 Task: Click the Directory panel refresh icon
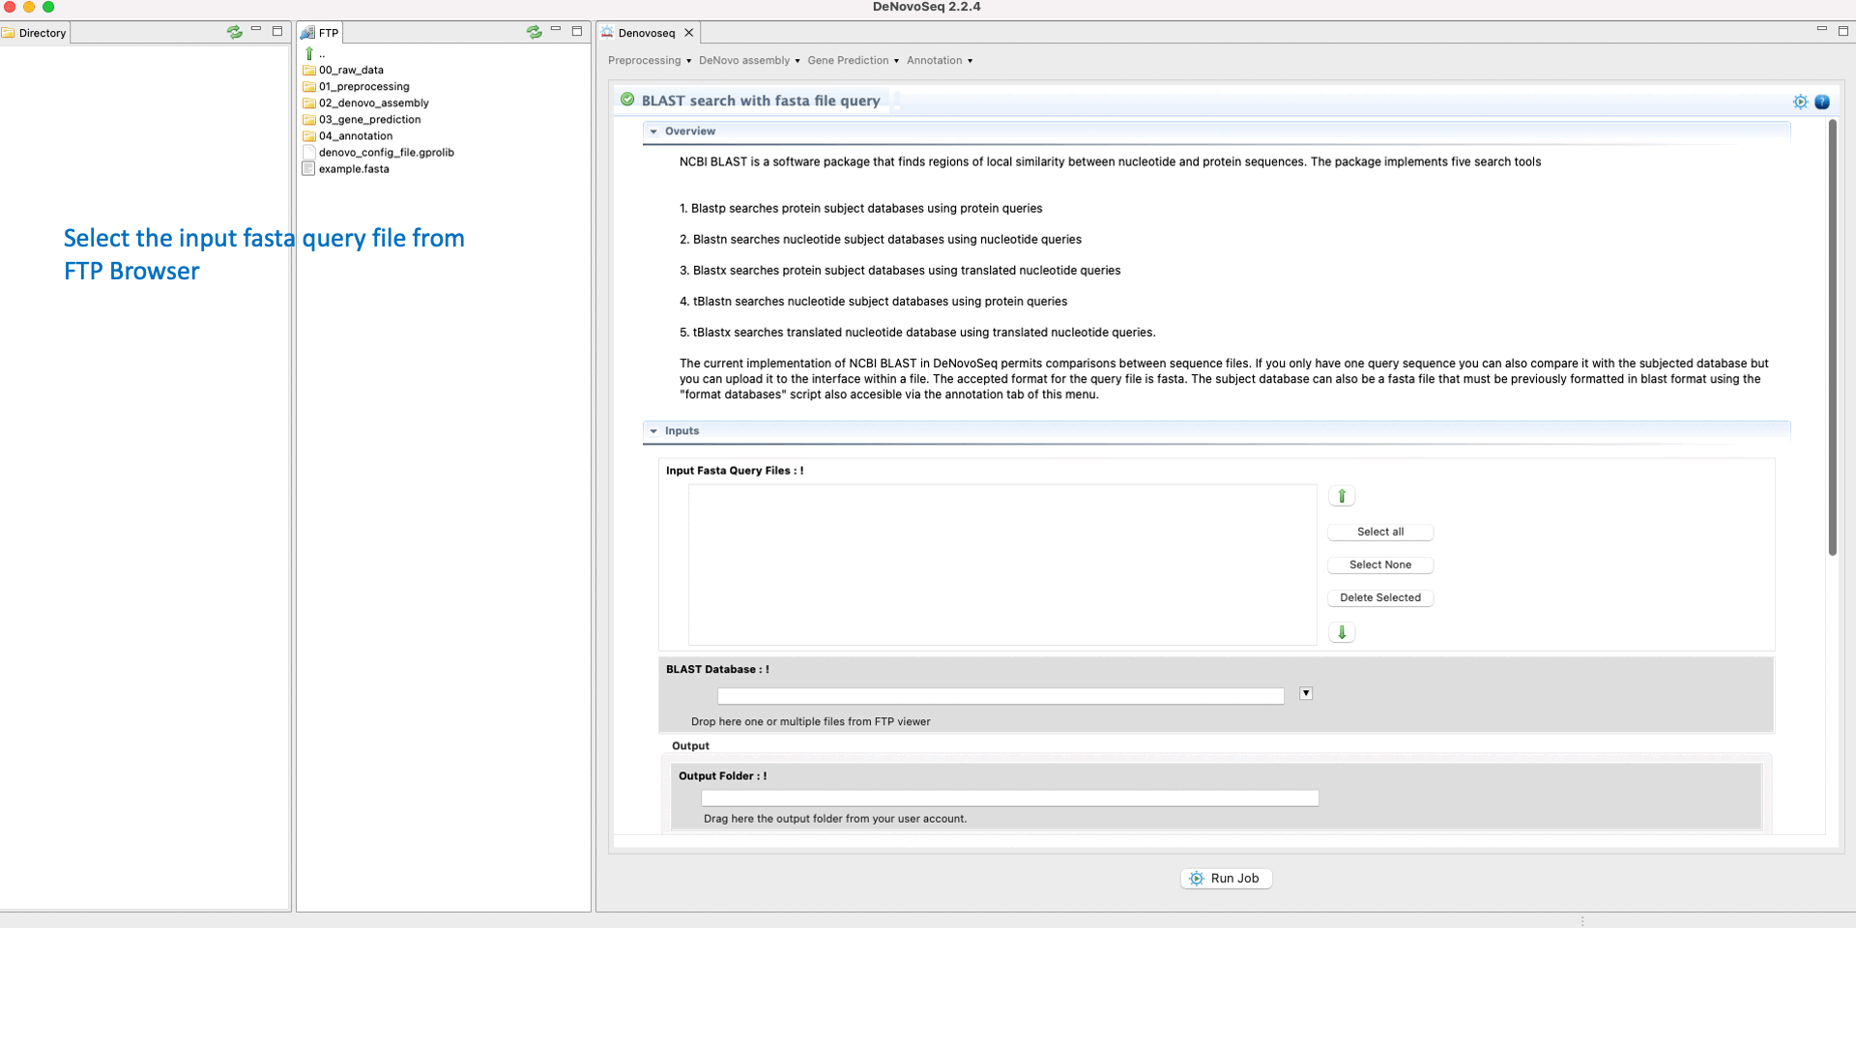coord(234,32)
